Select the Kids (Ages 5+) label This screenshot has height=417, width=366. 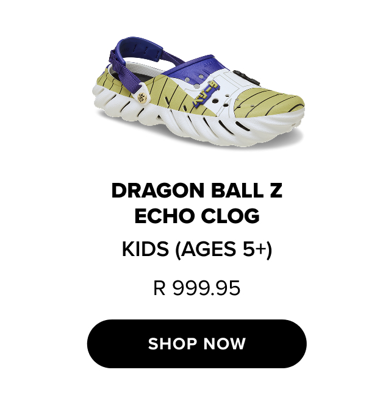(x=196, y=249)
